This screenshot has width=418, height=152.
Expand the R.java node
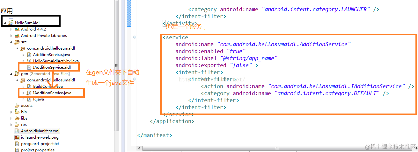pyautogui.click(x=23, y=99)
